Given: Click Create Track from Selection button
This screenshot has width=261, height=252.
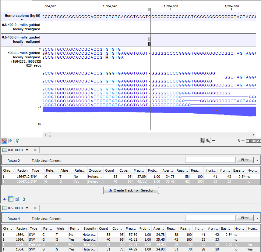Looking at the screenshot, I should [131, 190].
